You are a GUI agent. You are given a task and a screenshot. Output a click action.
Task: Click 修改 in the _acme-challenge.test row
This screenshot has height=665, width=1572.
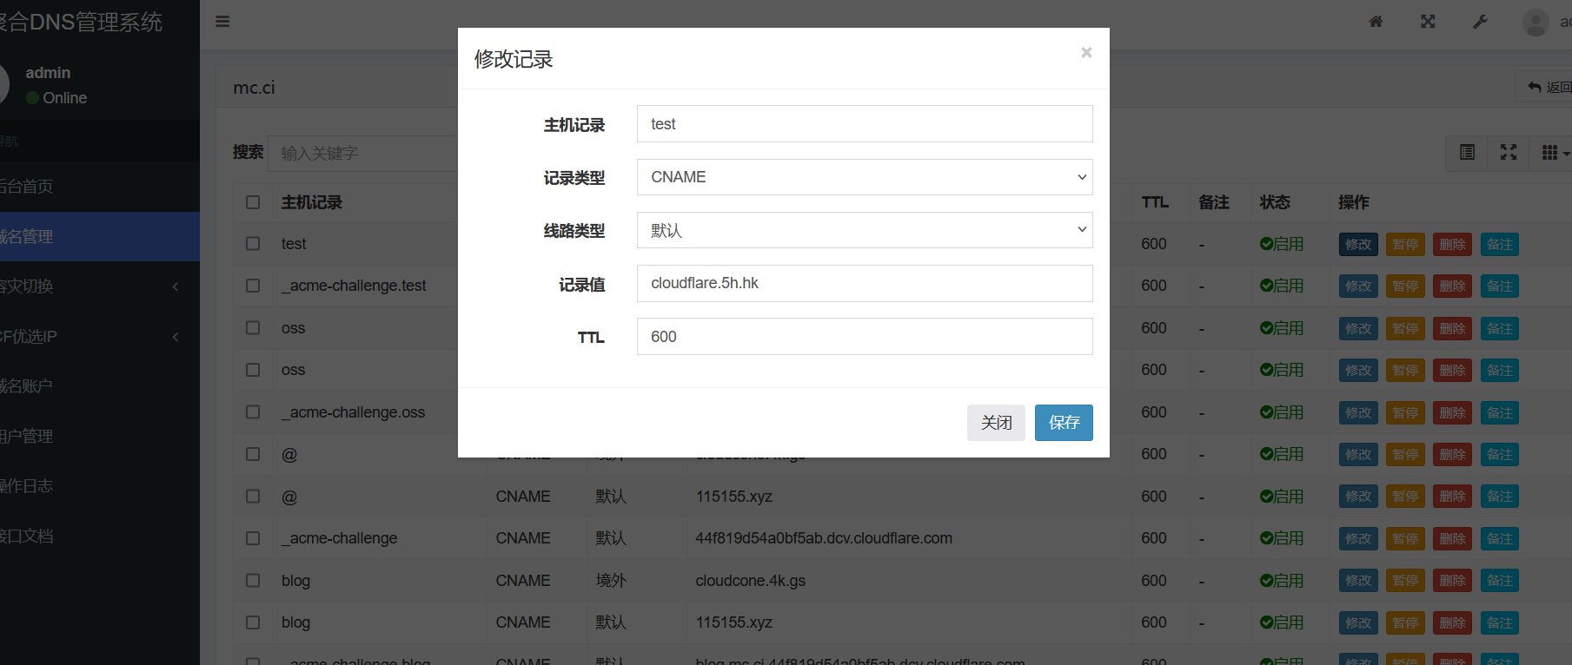point(1358,286)
